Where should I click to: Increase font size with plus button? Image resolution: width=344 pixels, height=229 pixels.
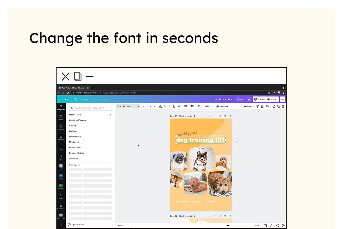coord(155,106)
